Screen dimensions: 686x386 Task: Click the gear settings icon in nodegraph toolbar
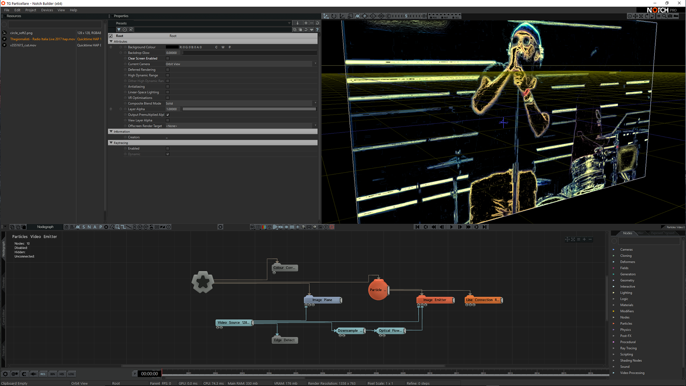(x=220, y=227)
